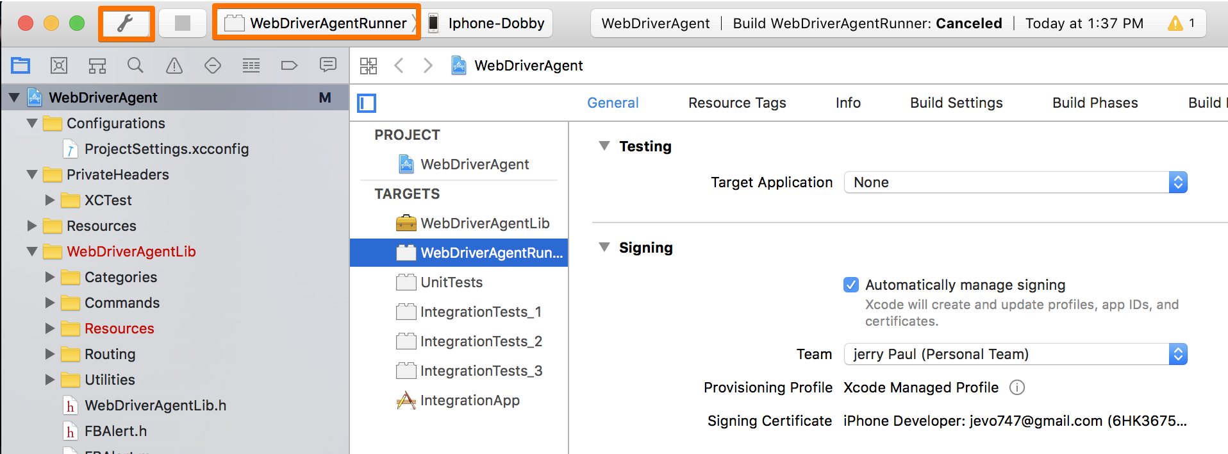The width and height of the screenshot is (1228, 454).
Task: Select the IntegrationApp target
Action: 469,401
